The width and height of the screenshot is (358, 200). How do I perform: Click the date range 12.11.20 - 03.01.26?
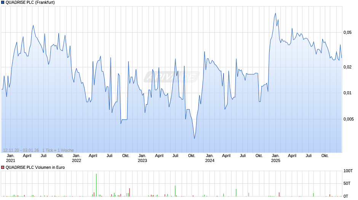click(21, 150)
